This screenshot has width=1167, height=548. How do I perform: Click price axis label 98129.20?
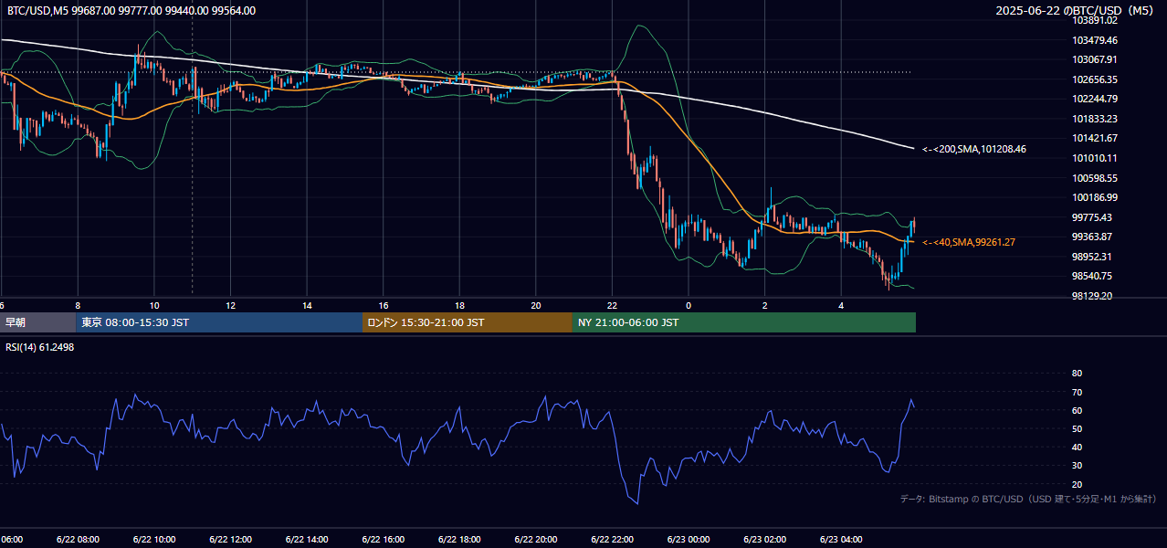1092,296
